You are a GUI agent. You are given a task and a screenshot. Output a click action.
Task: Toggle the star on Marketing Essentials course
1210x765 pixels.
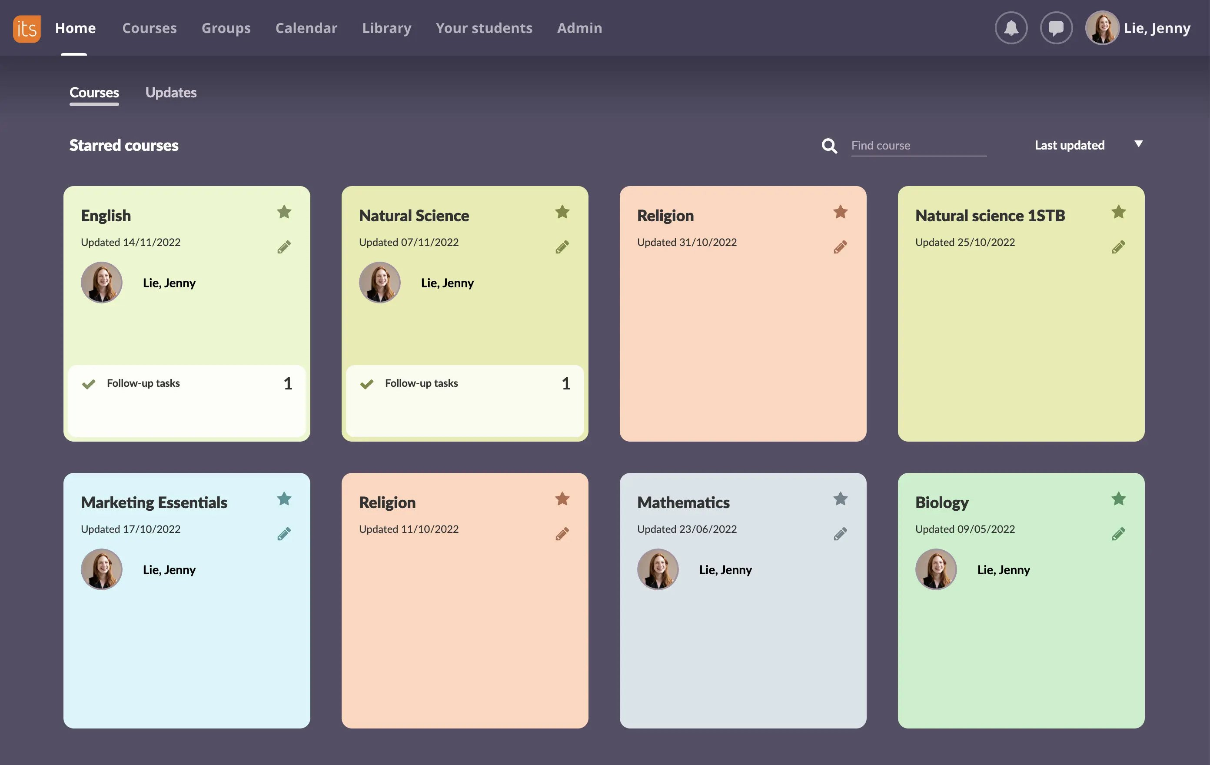coord(284,499)
